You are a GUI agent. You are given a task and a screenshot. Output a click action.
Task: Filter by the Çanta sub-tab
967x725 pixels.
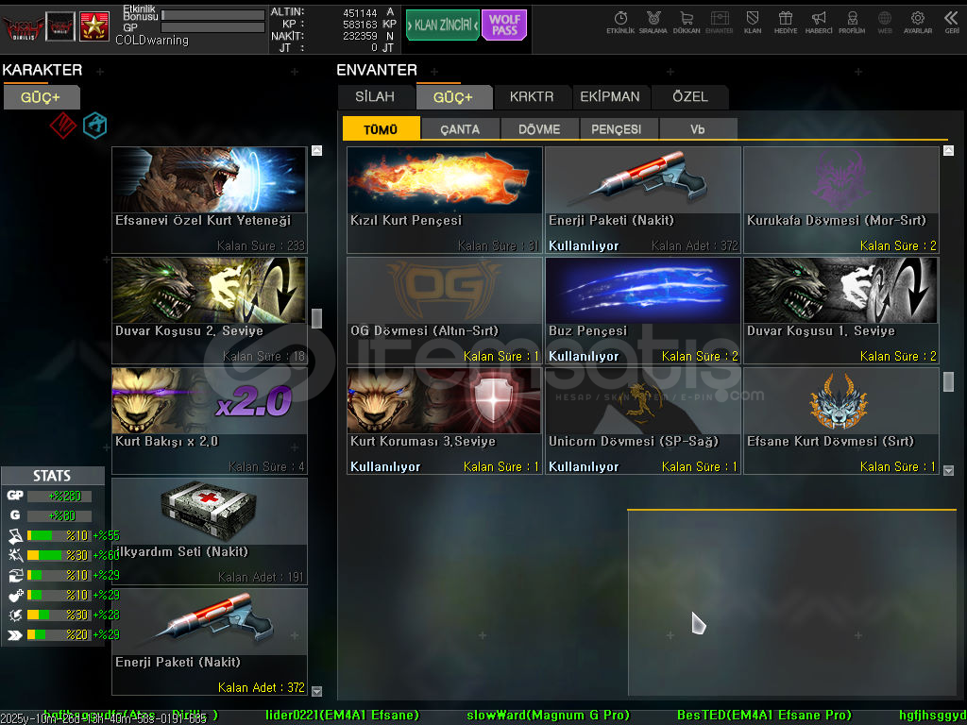[x=460, y=128]
